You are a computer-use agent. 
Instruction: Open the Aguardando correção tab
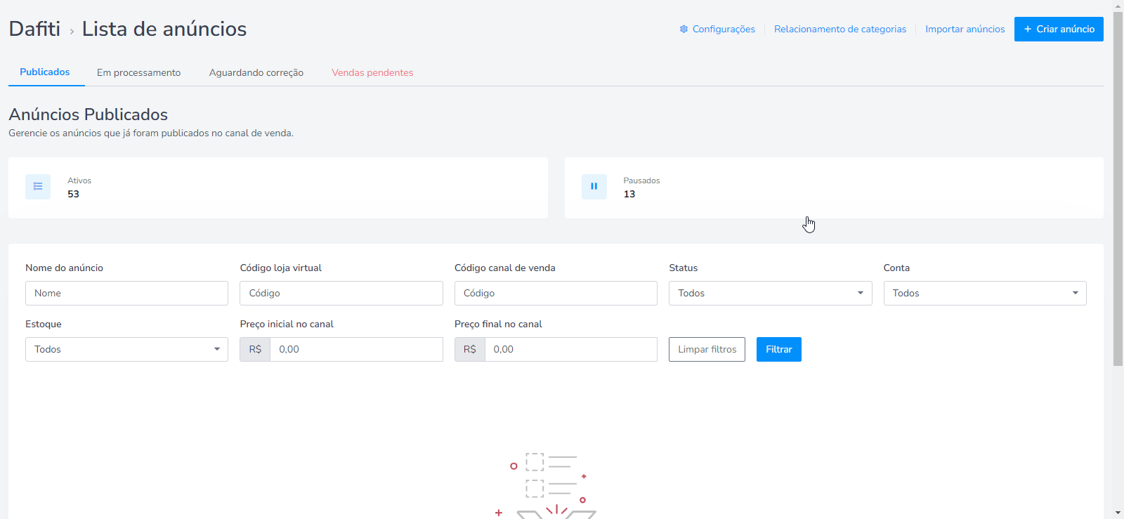point(256,73)
